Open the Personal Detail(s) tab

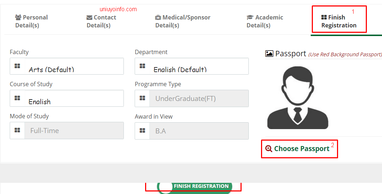tap(31, 21)
